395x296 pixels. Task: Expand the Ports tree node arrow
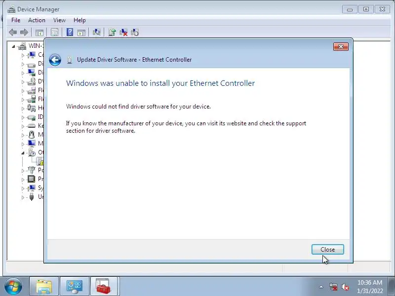click(x=23, y=170)
